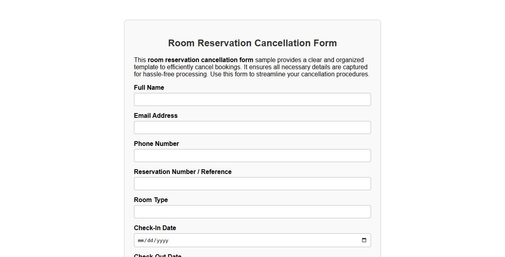Select the day segment of Check-In Date
505x257 pixels.
click(150, 240)
